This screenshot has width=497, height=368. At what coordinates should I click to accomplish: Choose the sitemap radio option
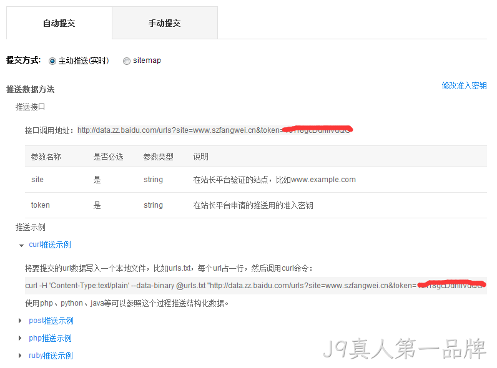click(127, 61)
